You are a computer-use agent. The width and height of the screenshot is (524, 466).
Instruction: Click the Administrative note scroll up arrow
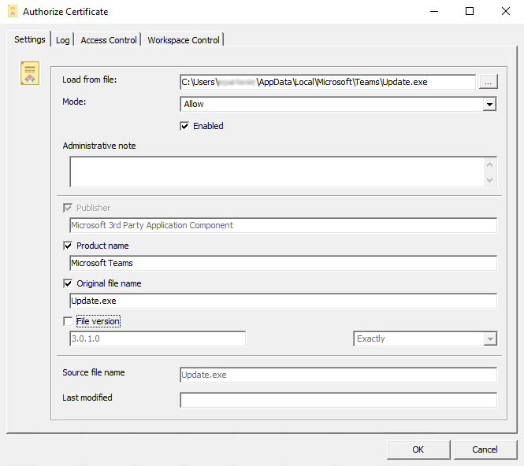coord(491,165)
